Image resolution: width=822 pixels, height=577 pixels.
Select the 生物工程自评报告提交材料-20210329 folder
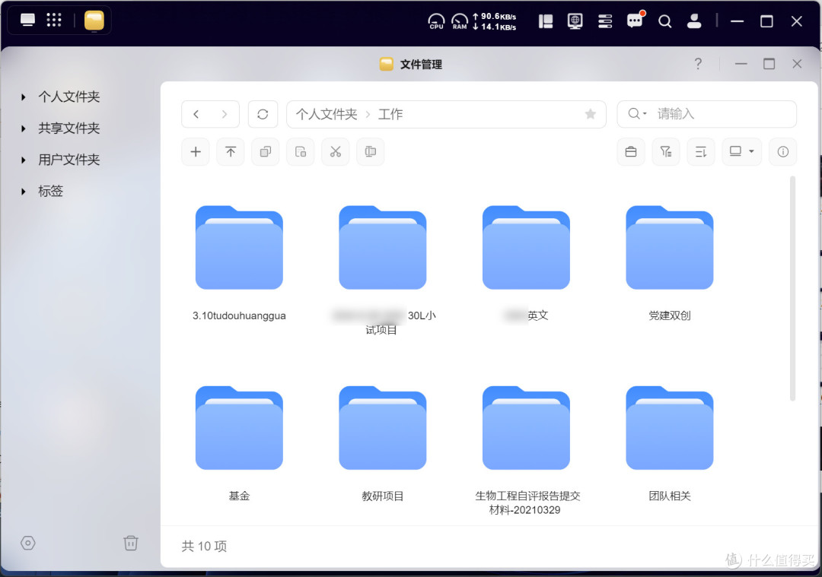[526, 428]
